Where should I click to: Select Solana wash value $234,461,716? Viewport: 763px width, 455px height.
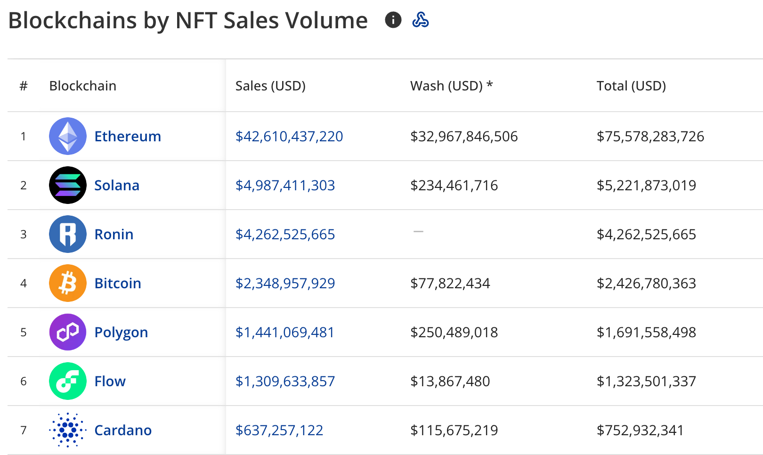454,186
